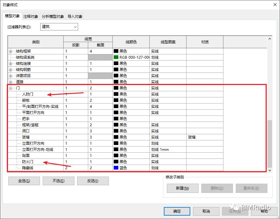
Task: Click the 线型图案 column header
Action: [x=168, y=42]
